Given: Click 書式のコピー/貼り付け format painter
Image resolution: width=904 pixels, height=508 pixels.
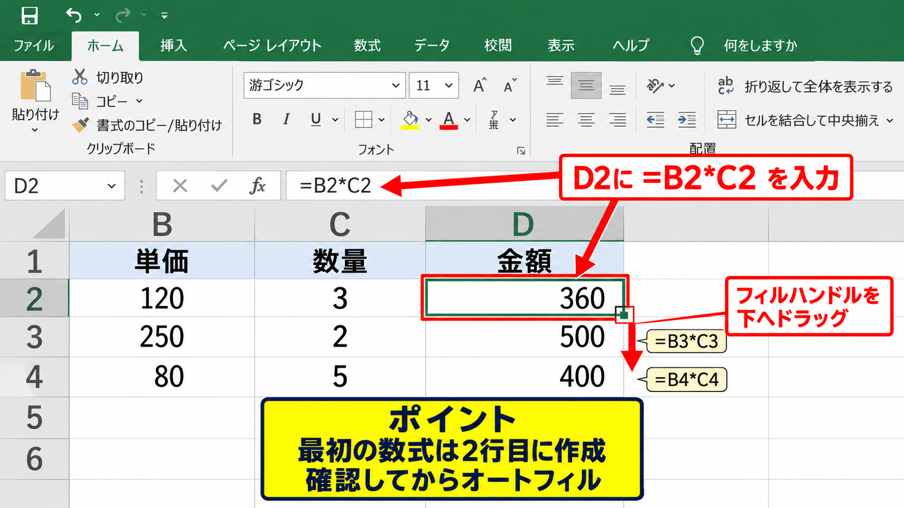Looking at the screenshot, I should coord(147,125).
